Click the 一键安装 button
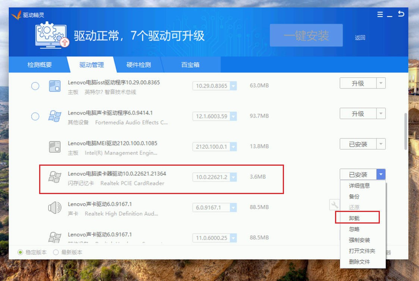Viewport: 419px width, 281px height. click(x=306, y=36)
